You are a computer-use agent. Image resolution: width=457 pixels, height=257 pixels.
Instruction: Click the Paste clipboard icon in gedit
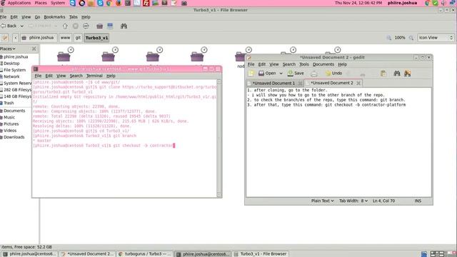tap(383, 74)
